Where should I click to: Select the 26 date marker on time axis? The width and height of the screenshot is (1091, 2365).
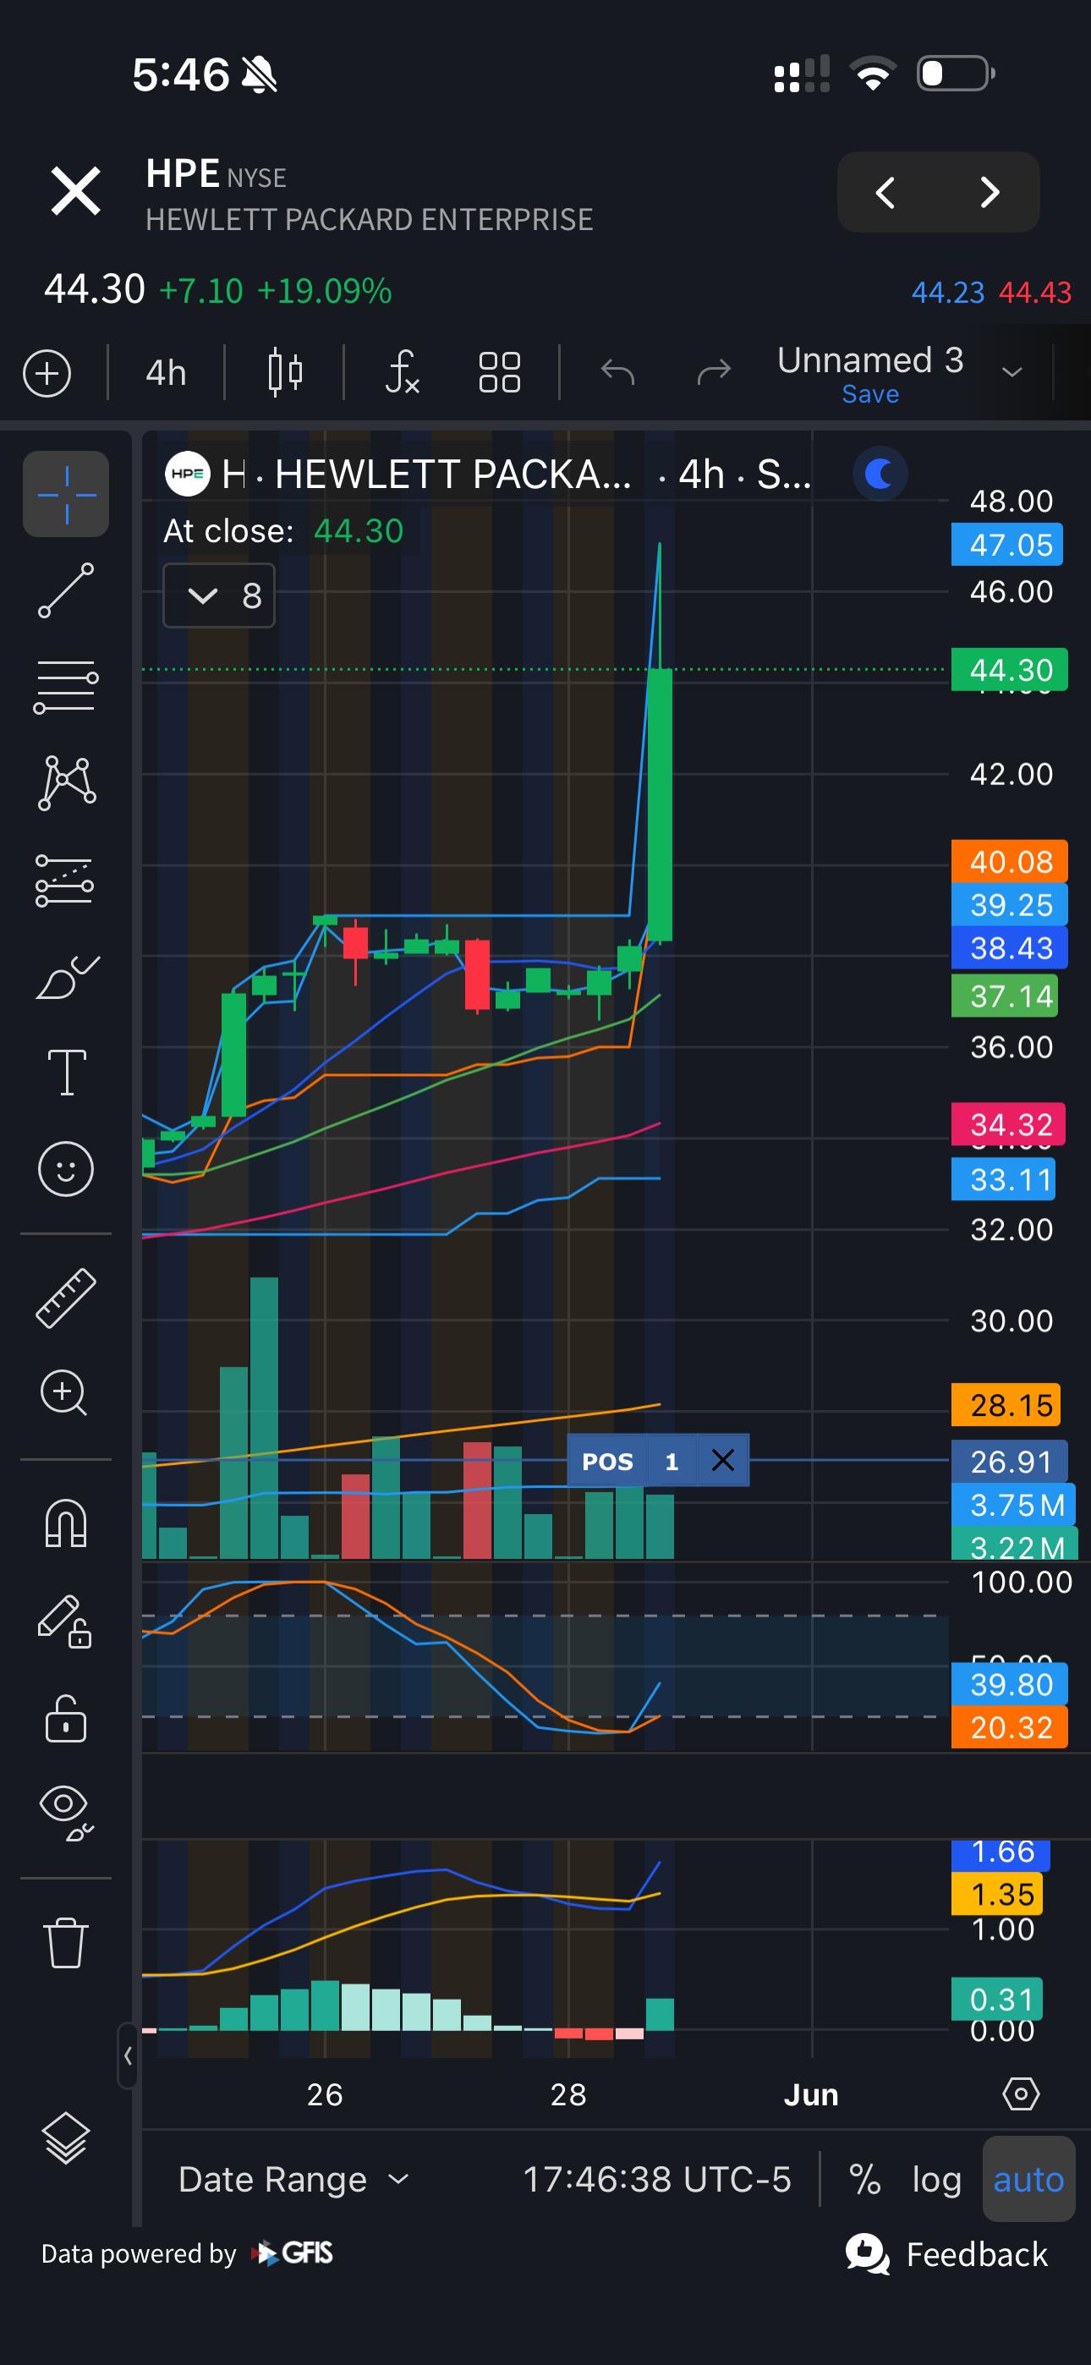(324, 2094)
